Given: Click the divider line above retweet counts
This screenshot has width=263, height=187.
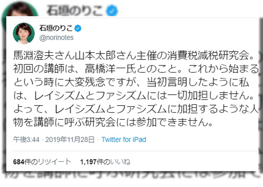Looking at the screenshot, I should (136, 151).
